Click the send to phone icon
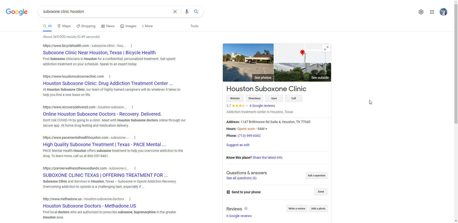The height and width of the screenshot is (223, 458). (x=228, y=192)
